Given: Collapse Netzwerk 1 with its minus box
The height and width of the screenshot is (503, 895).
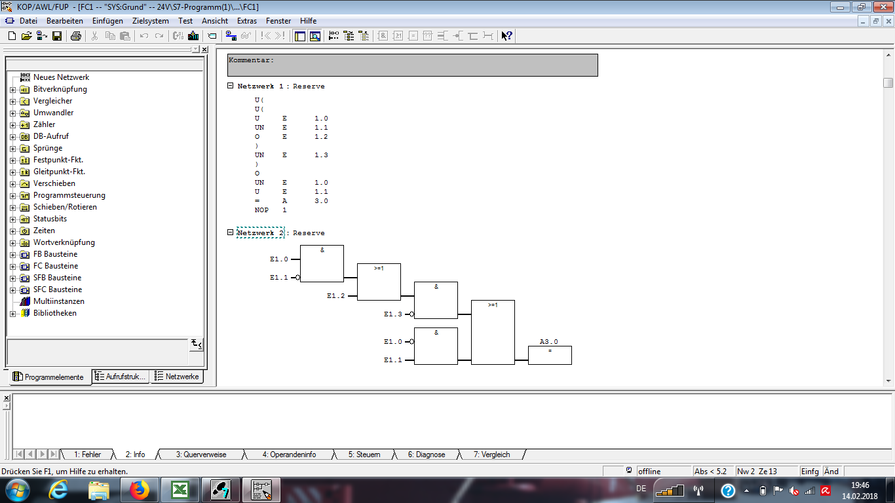Looking at the screenshot, I should (230, 86).
